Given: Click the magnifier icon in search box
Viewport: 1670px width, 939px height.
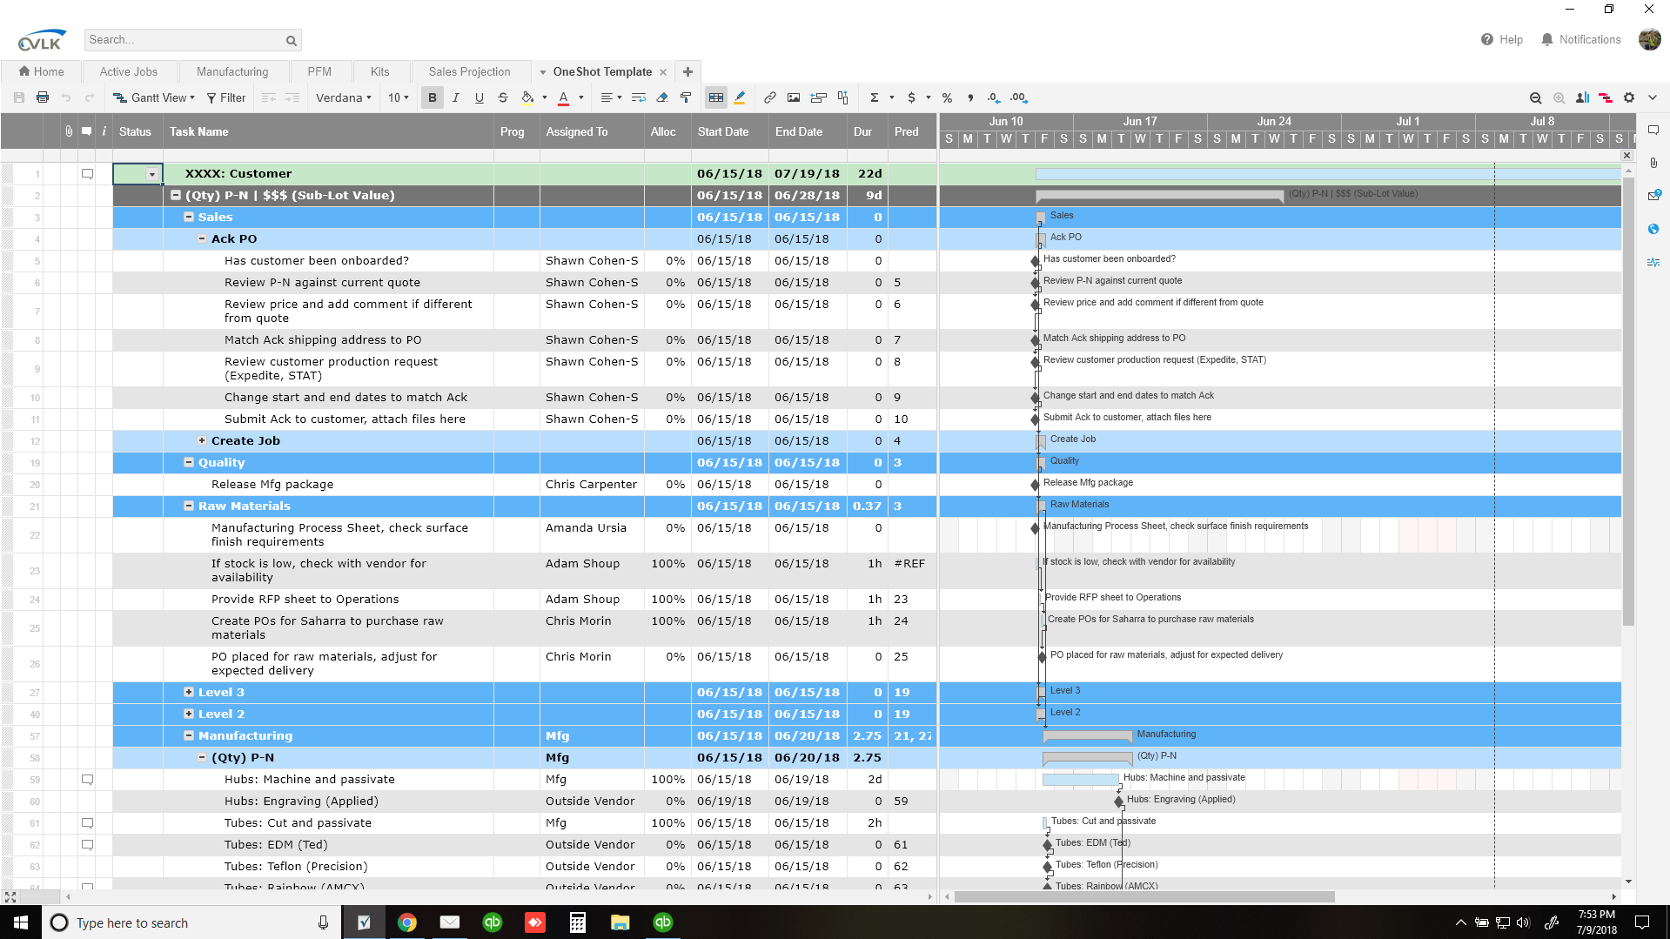Looking at the screenshot, I should tap(291, 40).
